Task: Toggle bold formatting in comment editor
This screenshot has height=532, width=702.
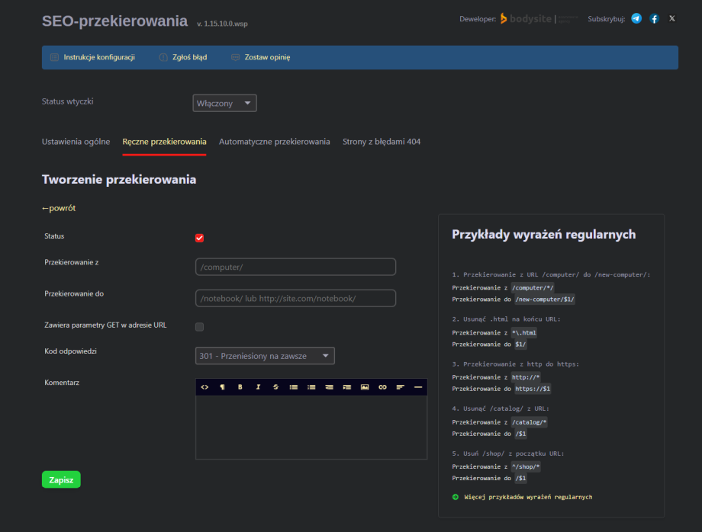Action: [240, 387]
